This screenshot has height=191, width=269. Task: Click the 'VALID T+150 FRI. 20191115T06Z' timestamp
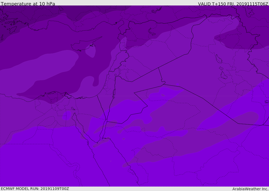pos(233,4)
